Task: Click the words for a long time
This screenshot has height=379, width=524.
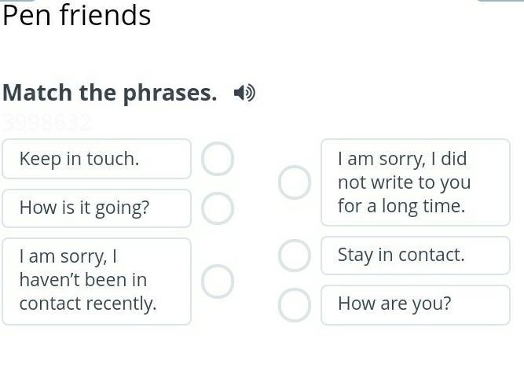Action: point(401,206)
